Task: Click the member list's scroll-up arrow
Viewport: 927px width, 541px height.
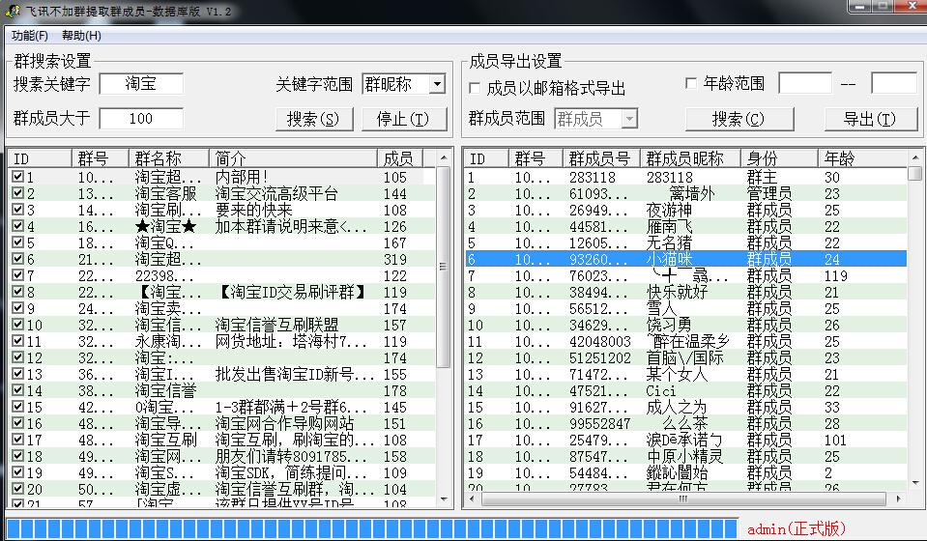Action: tap(914, 174)
